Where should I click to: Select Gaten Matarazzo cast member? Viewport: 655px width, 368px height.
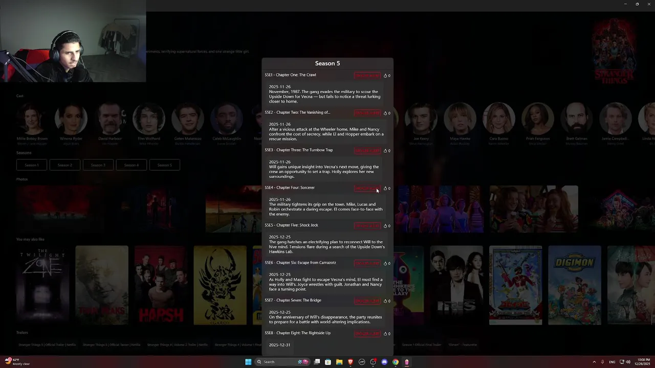(x=188, y=119)
